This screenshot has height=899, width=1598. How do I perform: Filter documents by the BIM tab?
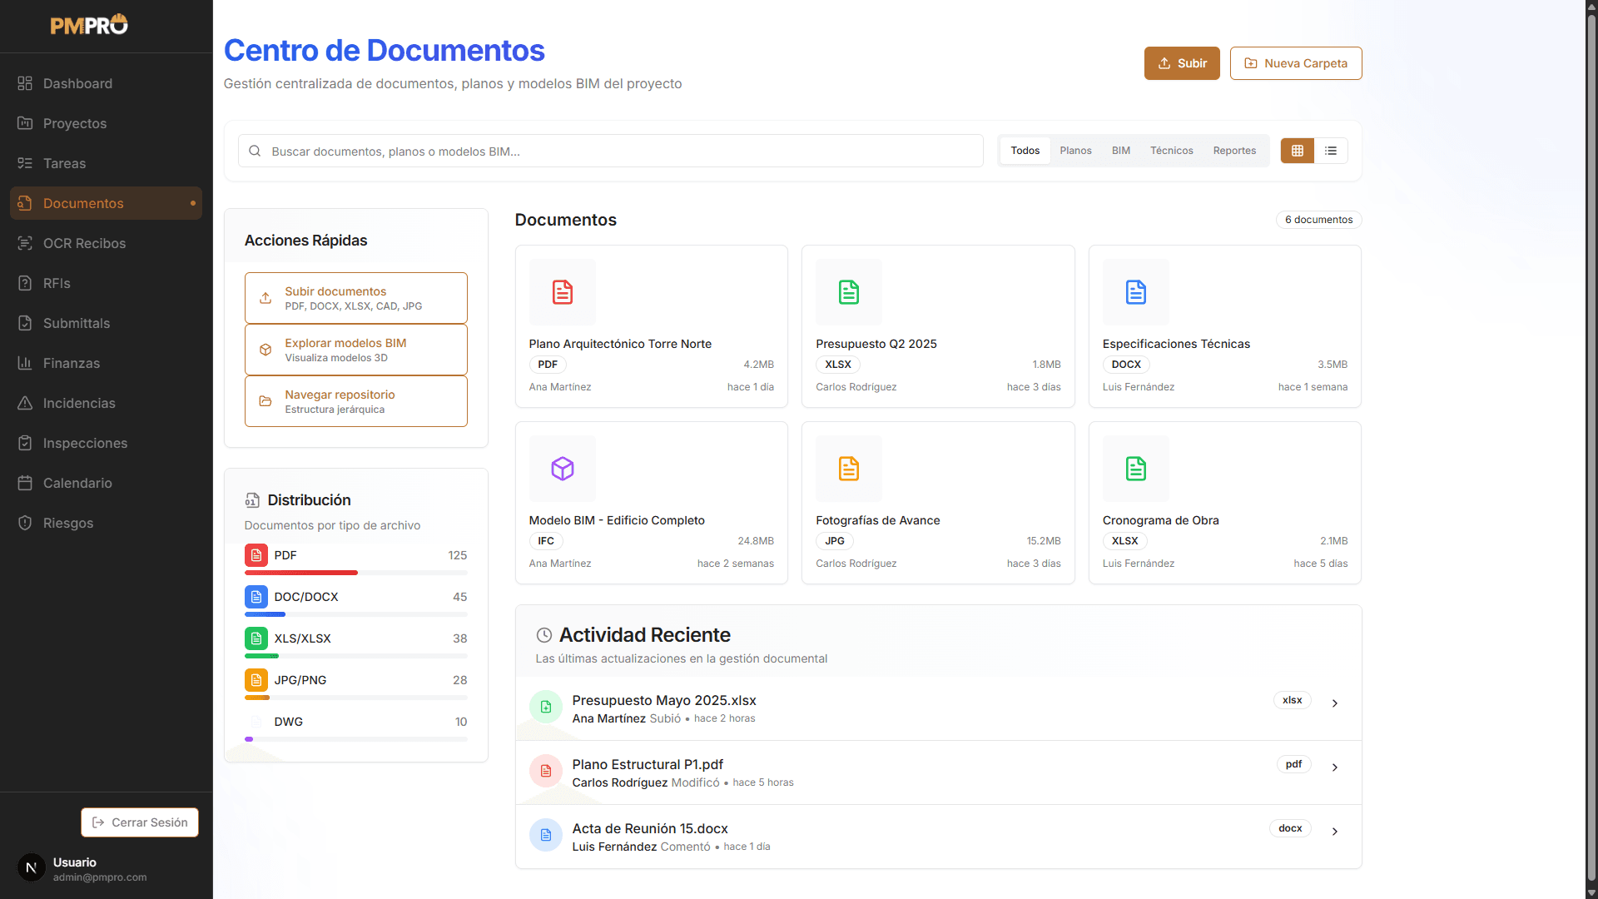coord(1120,151)
